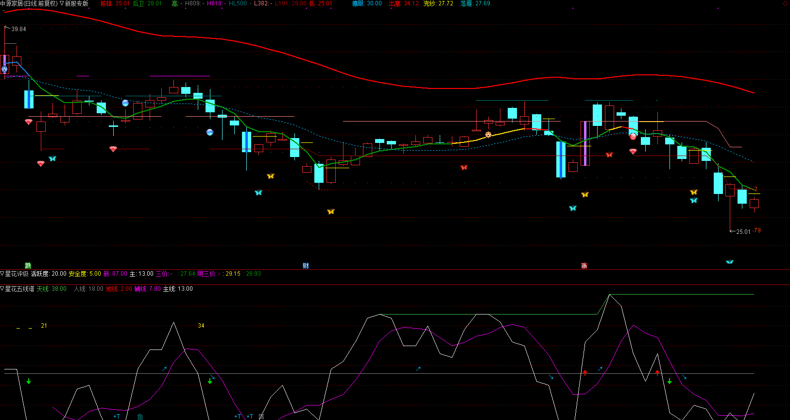Click the 安全度: 5.00 reading
The width and height of the screenshot is (790, 420).
(x=85, y=274)
